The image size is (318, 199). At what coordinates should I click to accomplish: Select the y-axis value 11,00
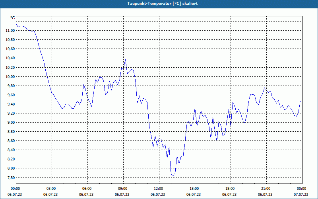(x=10, y=31)
